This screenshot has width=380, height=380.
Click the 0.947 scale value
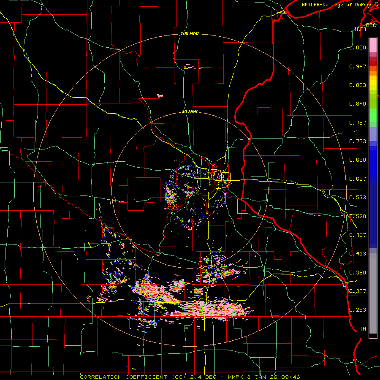coord(358,66)
